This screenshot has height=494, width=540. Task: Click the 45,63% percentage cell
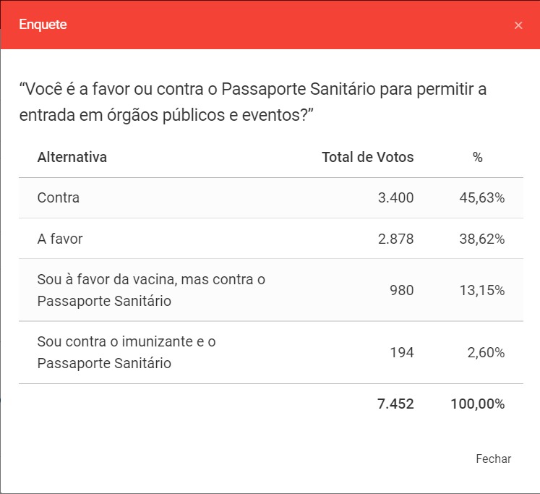click(481, 197)
